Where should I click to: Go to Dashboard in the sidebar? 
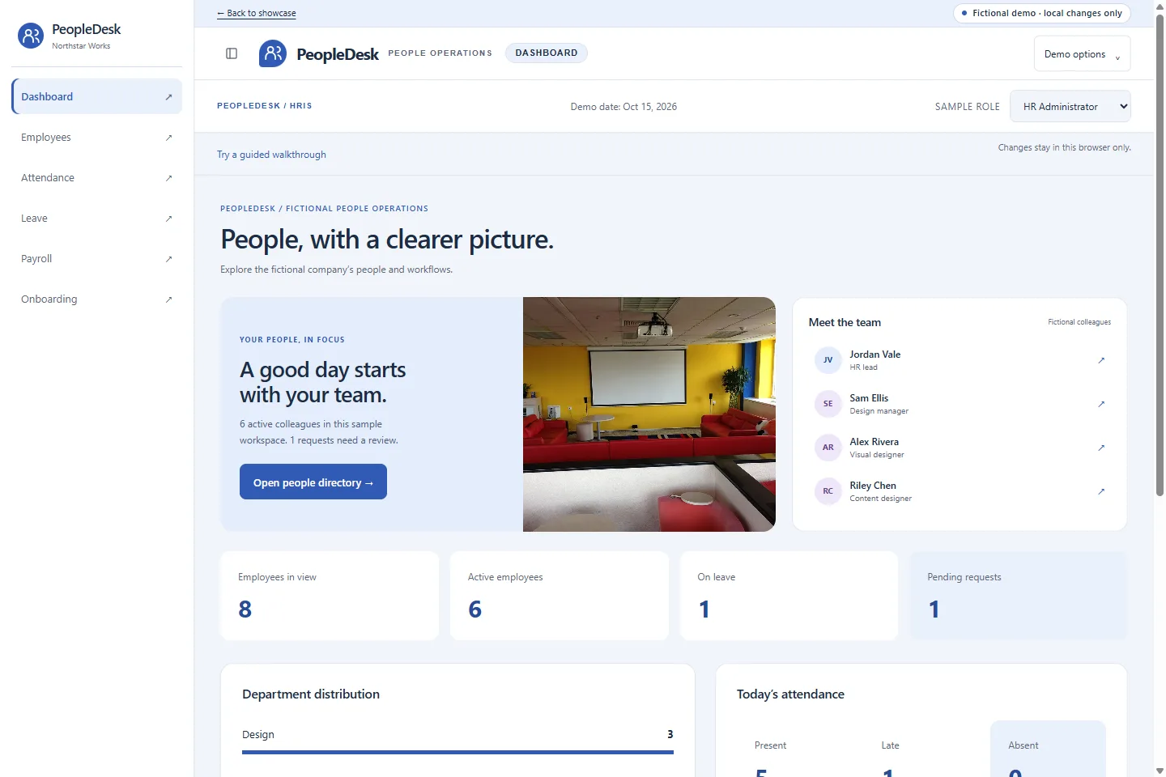(x=96, y=96)
